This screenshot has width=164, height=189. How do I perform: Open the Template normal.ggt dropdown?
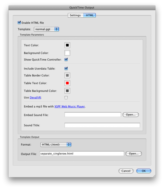[x=46, y=29]
